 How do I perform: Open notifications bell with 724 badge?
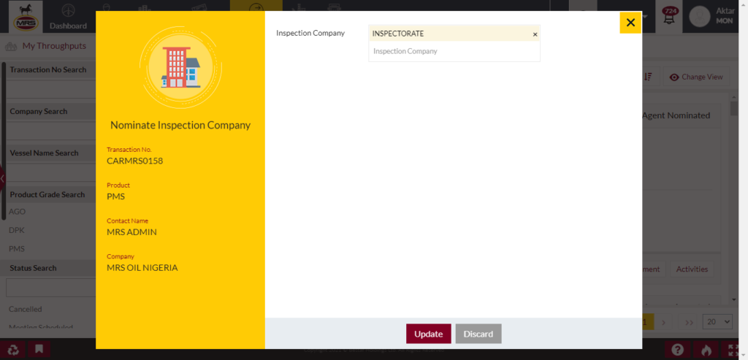670,18
